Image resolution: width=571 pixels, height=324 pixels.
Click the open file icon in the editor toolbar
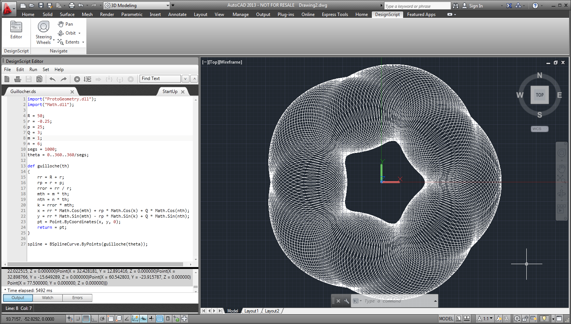(17, 79)
